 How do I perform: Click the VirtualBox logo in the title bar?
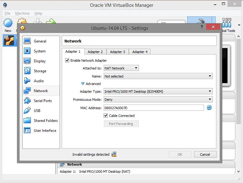click(x=5, y=5)
